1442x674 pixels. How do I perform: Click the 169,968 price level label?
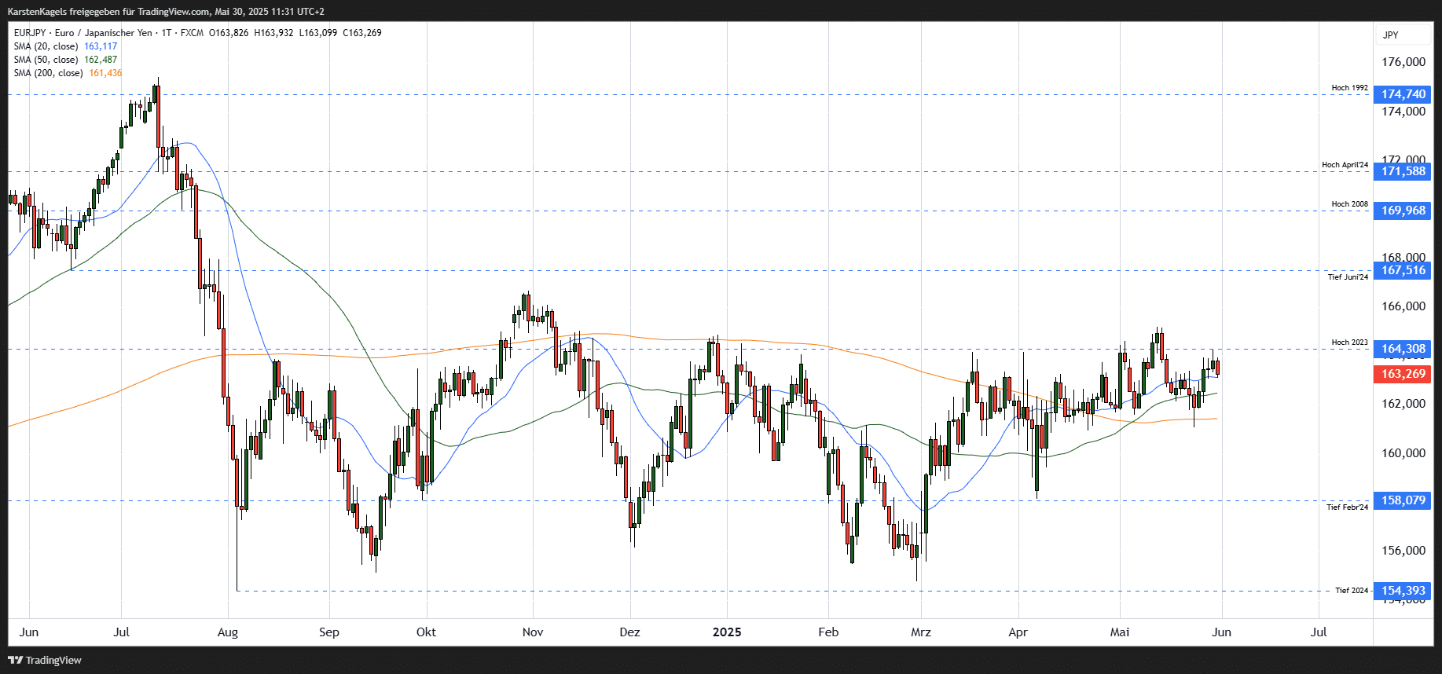click(x=1403, y=211)
